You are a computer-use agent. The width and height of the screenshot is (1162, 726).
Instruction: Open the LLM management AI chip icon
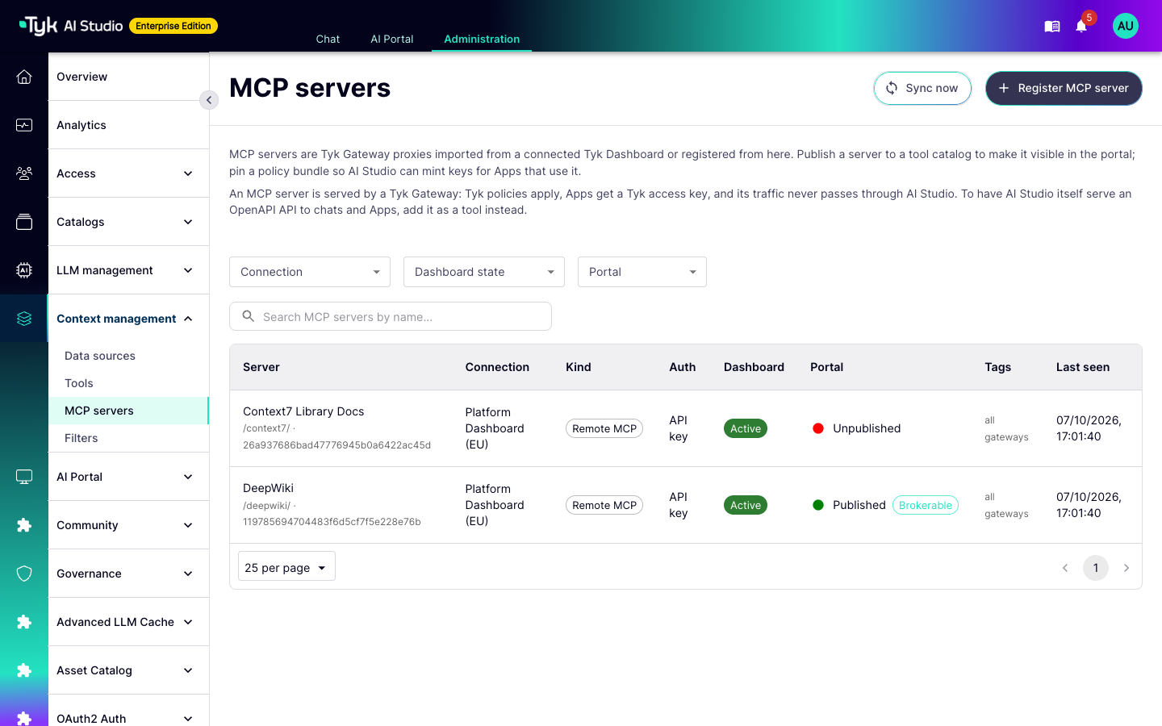click(x=24, y=270)
